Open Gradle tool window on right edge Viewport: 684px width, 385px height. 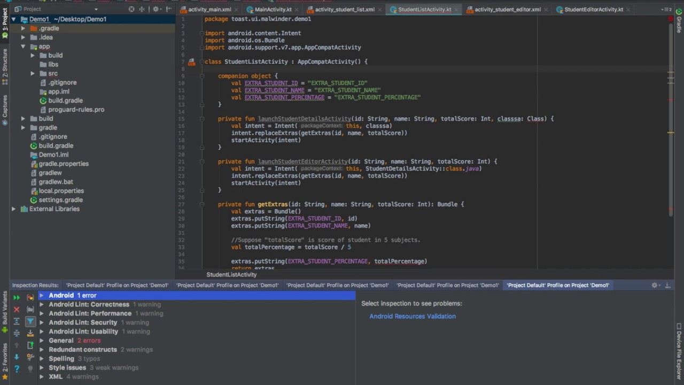679,20
